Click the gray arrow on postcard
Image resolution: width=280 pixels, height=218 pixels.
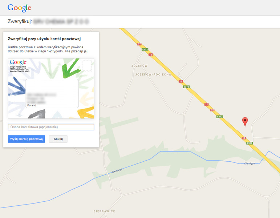(x=37, y=114)
